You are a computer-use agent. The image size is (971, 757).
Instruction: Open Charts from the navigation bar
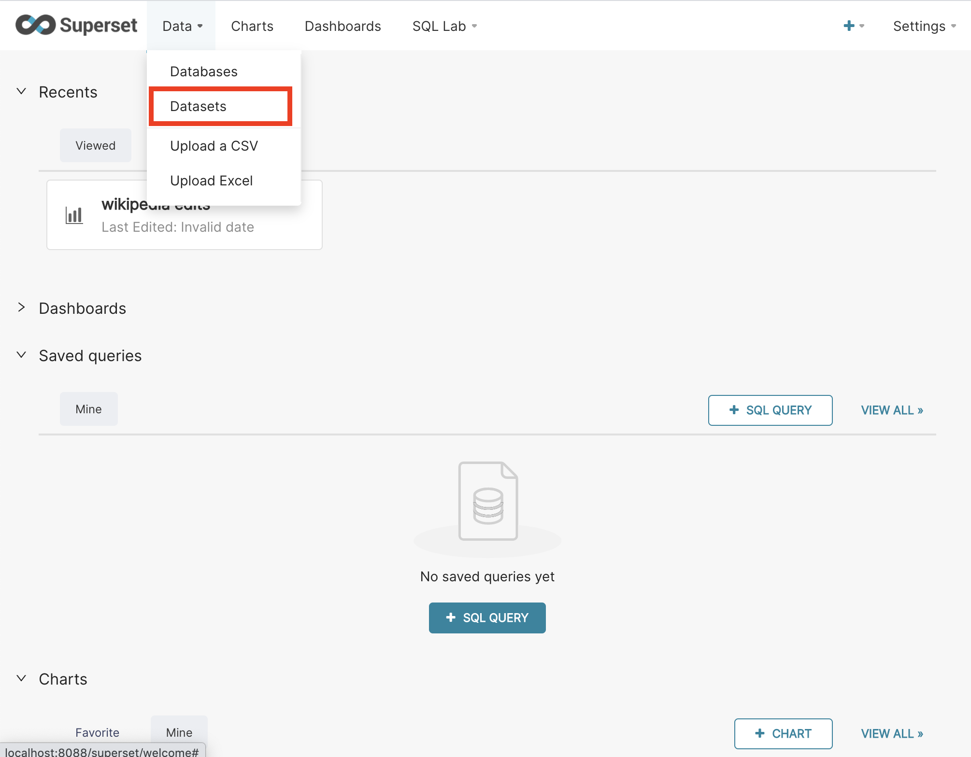[x=252, y=26]
